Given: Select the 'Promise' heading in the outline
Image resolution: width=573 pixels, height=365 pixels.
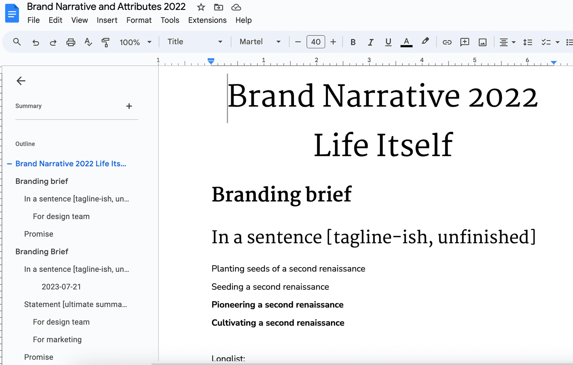Looking at the screenshot, I should [39, 234].
